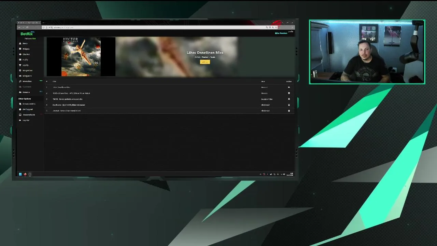
Task: Click the BotRix logo
Action: (x=27, y=34)
